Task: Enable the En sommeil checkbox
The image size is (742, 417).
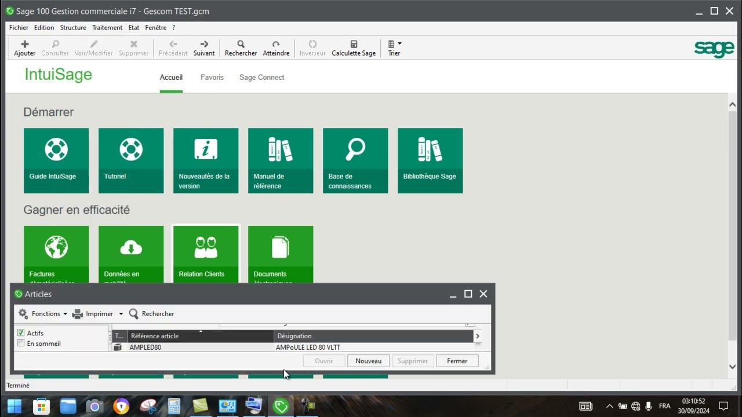Action: click(21, 343)
